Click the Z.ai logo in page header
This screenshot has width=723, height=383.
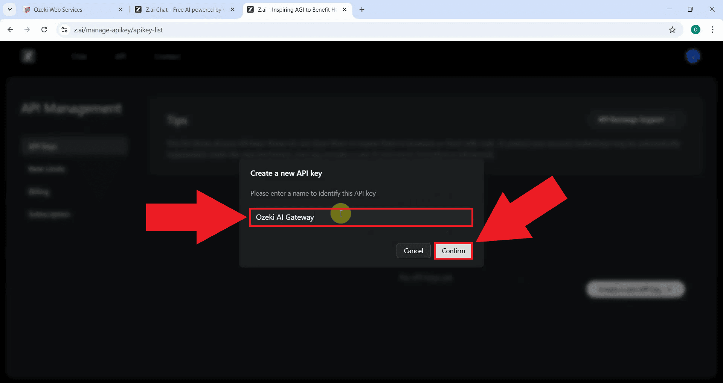pyautogui.click(x=28, y=56)
